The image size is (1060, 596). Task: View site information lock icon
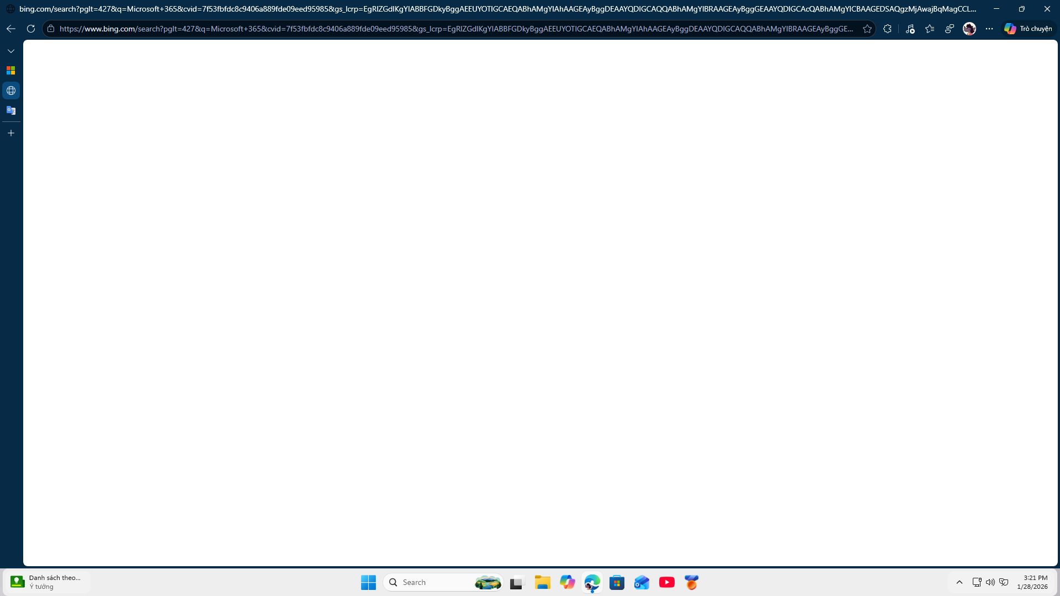(51, 29)
